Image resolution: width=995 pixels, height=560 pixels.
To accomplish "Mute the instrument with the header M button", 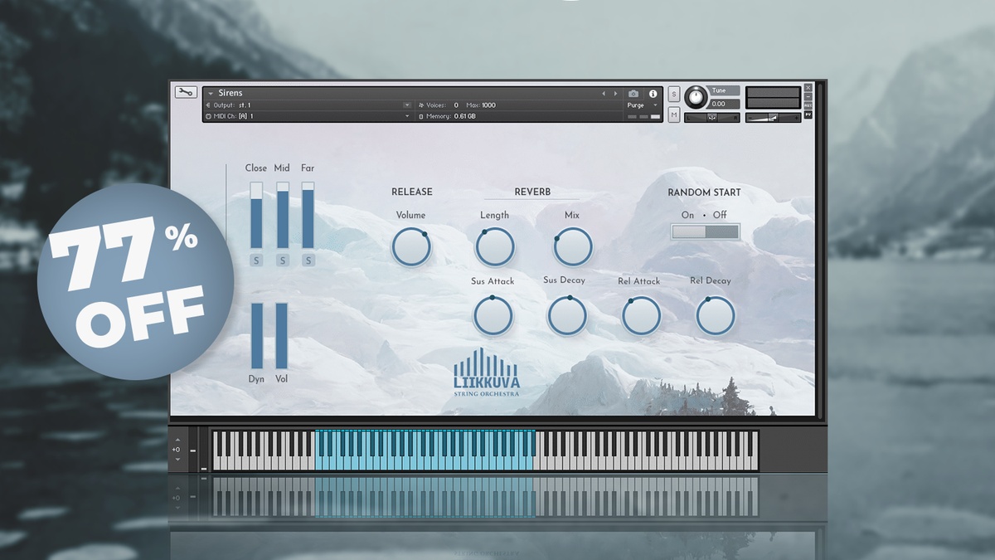I will coord(673,115).
